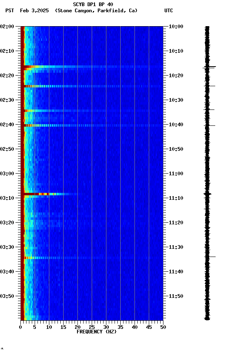
Task: Click the seismogram waveform burst near 11:08 UTC
Action: pyautogui.click(x=207, y=194)
